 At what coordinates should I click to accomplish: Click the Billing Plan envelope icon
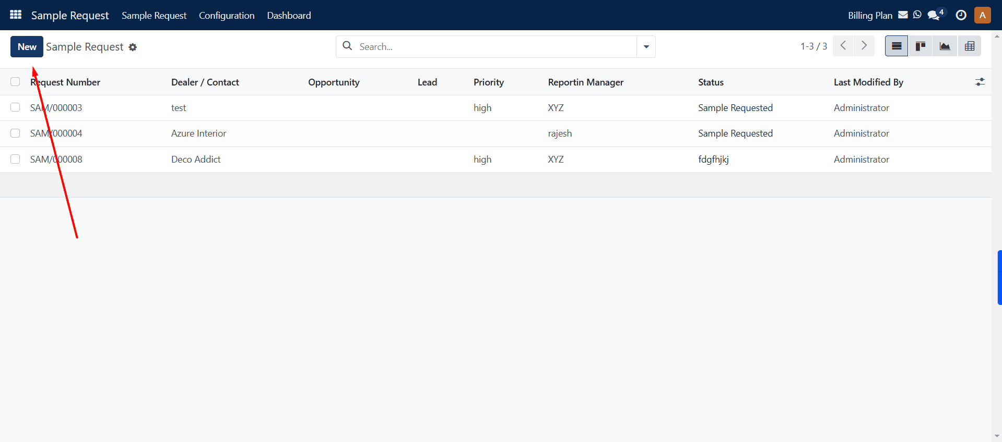pos(903,15)
